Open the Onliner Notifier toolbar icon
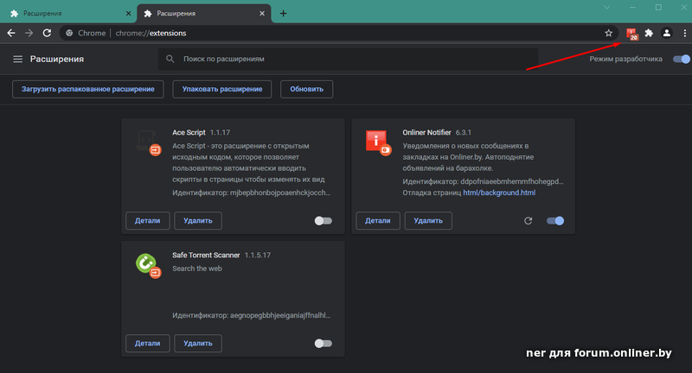The width and height of the screenshot is (692, 373). (x=632, y=34)
